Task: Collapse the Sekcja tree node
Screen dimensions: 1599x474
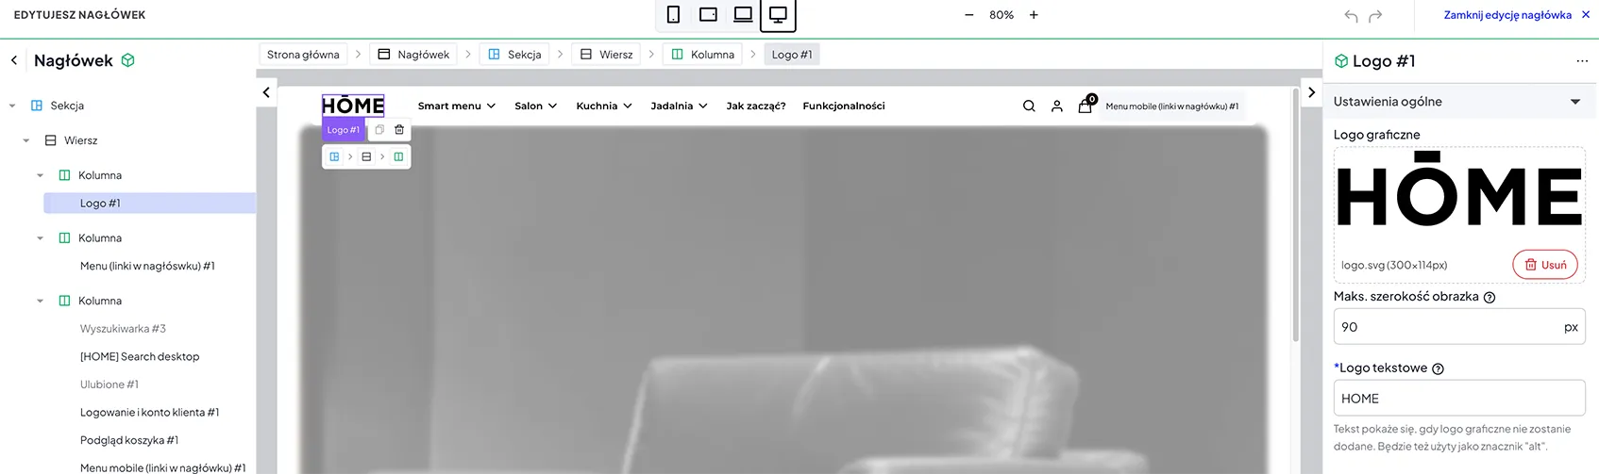Action: tap(12, 106)
